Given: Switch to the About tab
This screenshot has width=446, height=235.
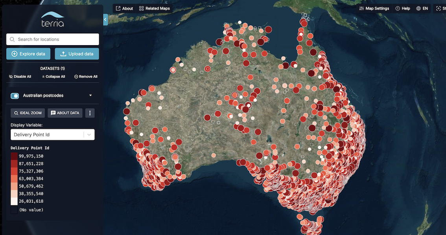Looking at the screenshot, I should 124,8.
